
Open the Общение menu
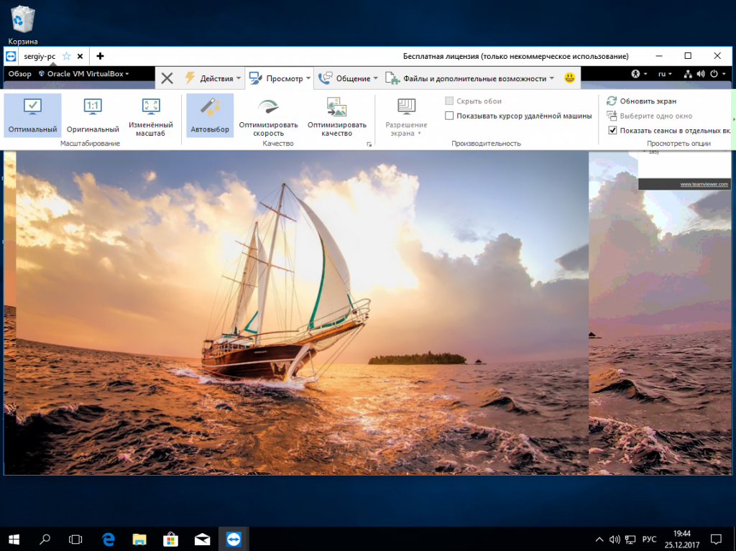click(349, 78)
